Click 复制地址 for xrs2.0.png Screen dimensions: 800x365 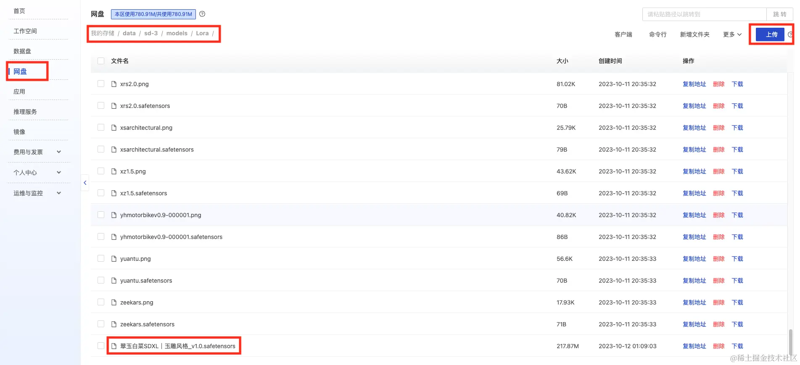point(694,84)
